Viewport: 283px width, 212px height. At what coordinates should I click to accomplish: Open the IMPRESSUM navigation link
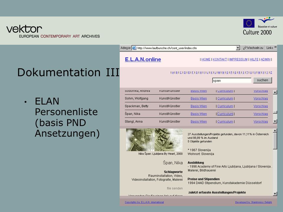click(238, 59)
